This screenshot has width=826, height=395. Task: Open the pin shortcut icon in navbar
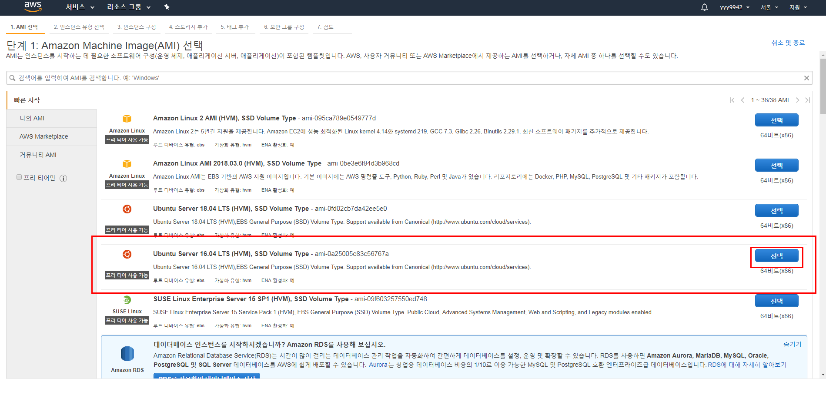[x=167, y=7]
